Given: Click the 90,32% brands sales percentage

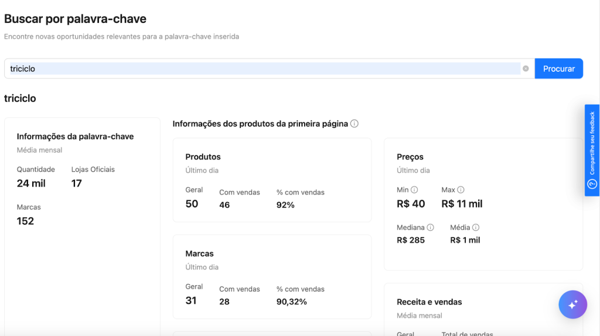Looking at the screenshot, I should pos(291,302).
